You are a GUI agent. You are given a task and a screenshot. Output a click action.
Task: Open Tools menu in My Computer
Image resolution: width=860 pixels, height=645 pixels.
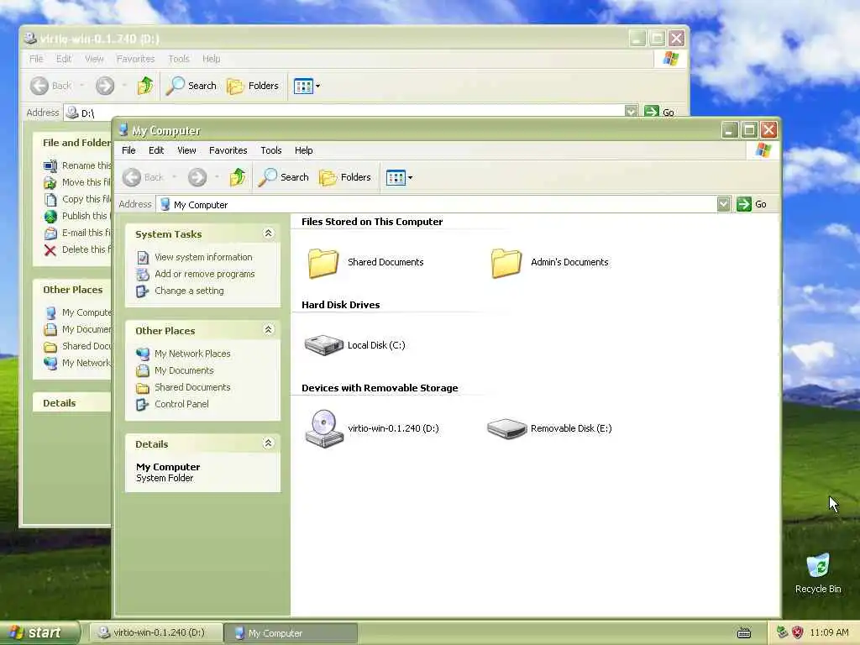coord(271,150)
